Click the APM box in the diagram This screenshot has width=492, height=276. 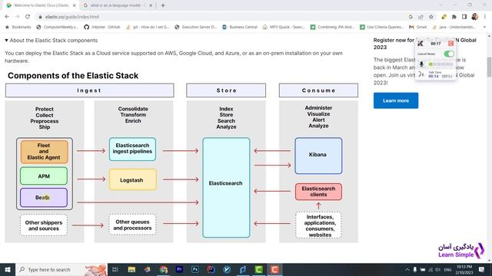coord(44,176)
